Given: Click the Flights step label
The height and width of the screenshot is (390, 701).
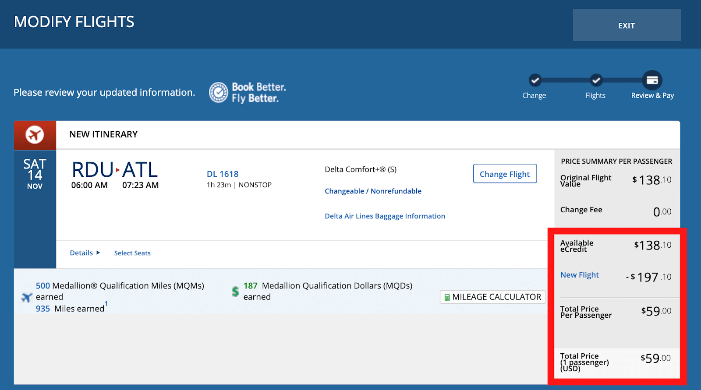Looking at the screenshot, I should (x=595, y=95).
